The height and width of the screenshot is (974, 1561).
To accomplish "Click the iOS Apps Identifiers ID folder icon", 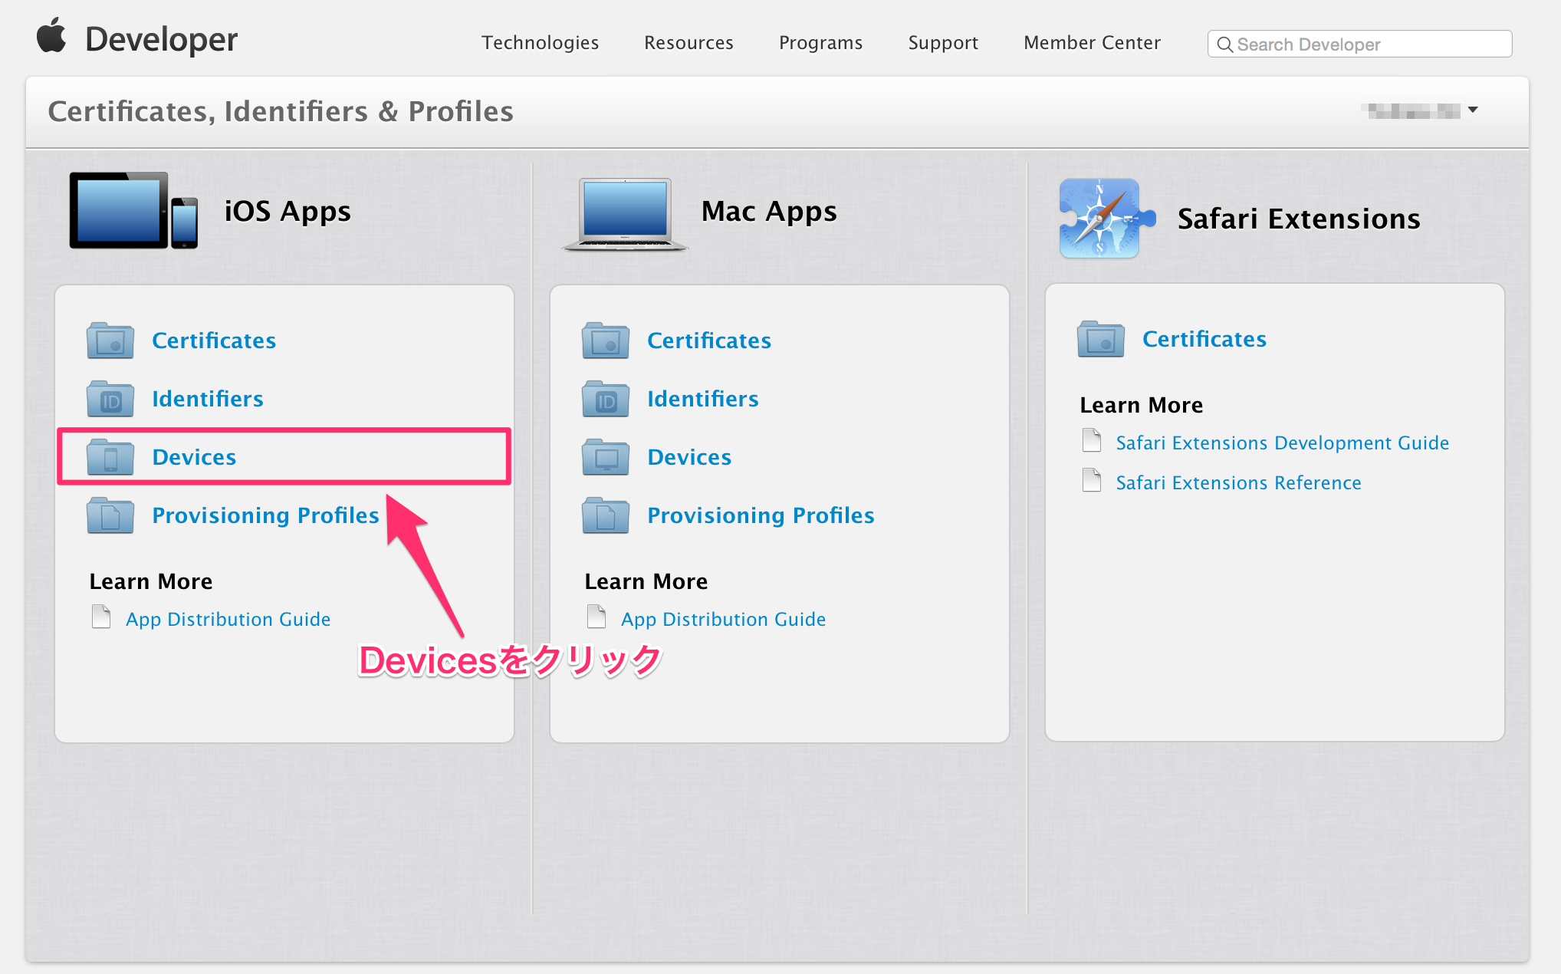I will pyautogui.click(x=110, y=398).
